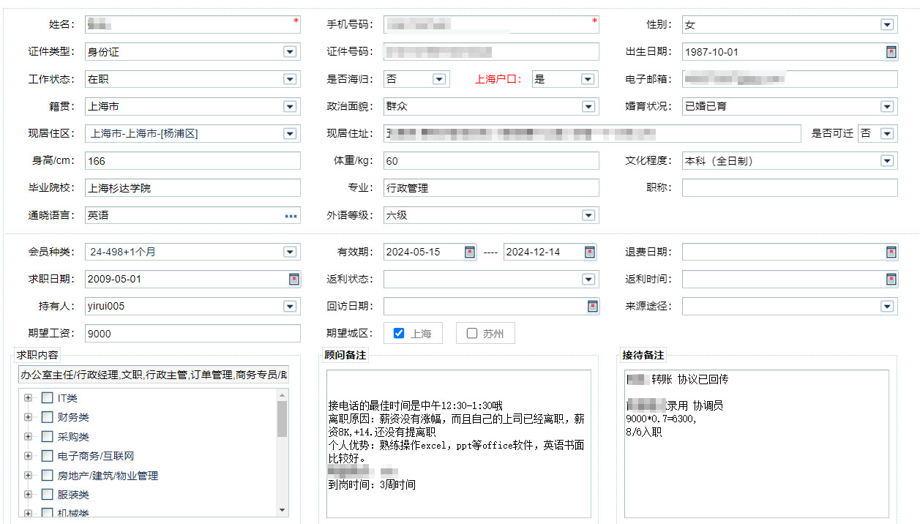The height and width of the screenshot is (524, 920).
Task: Open calendar for 有效期 end date 2024-12-14
Action: [590, 252]
